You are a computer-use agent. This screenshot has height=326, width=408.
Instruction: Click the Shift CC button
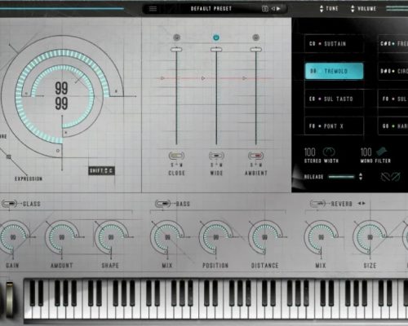(101, 170)
